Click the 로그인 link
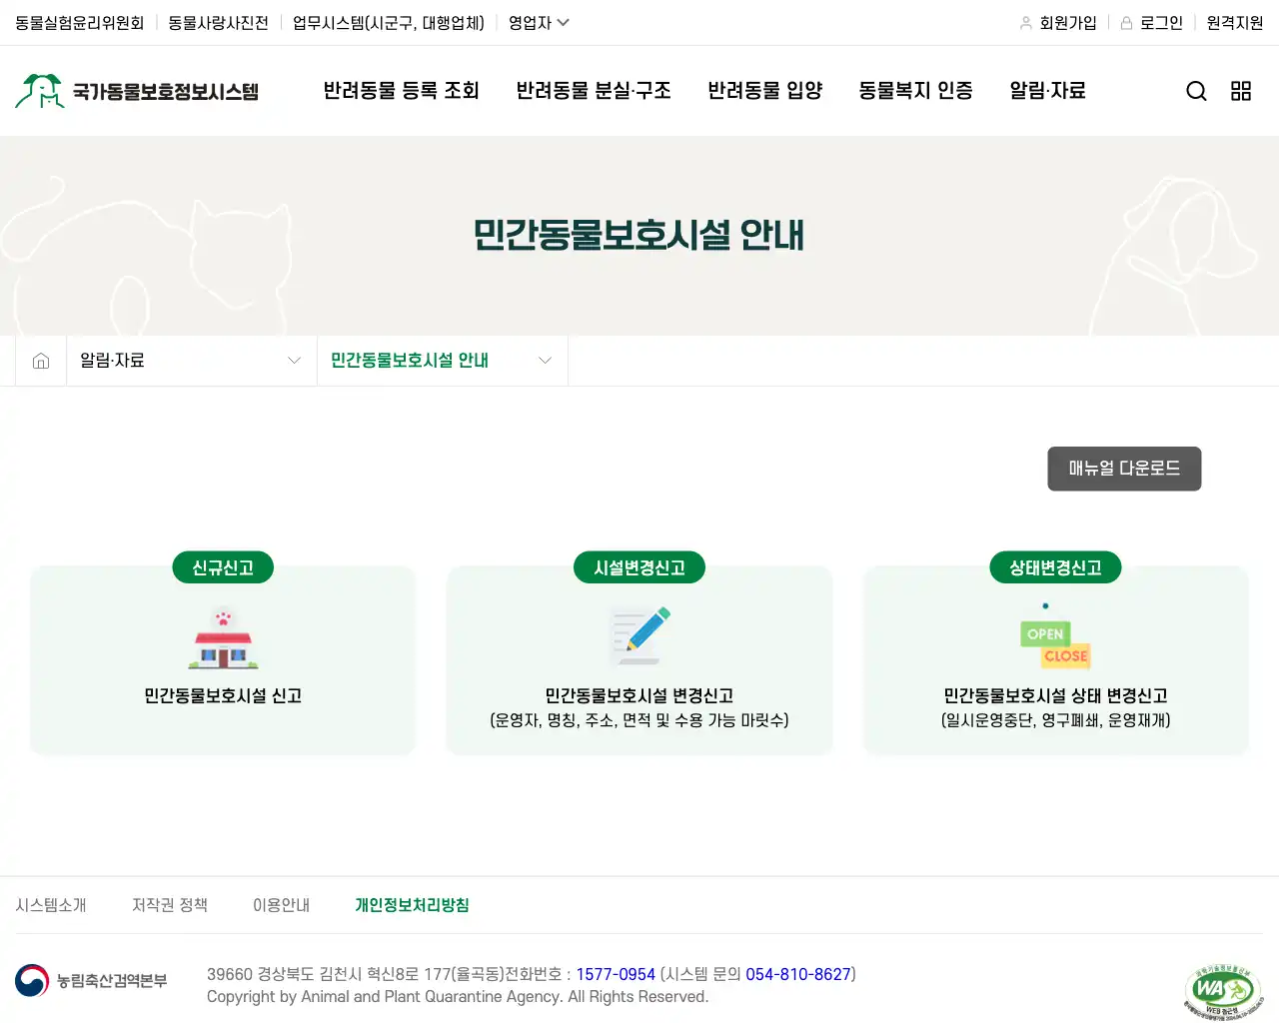The width and height of the screenshot is (1279, 1023). click(x=1161, y=23)
